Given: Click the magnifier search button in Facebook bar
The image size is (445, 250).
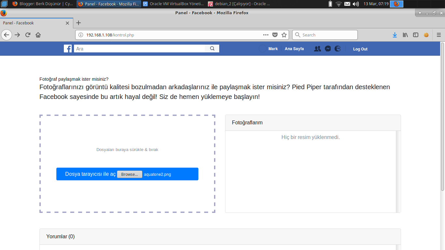Looking at the screenshot, I should click(212, 49).
